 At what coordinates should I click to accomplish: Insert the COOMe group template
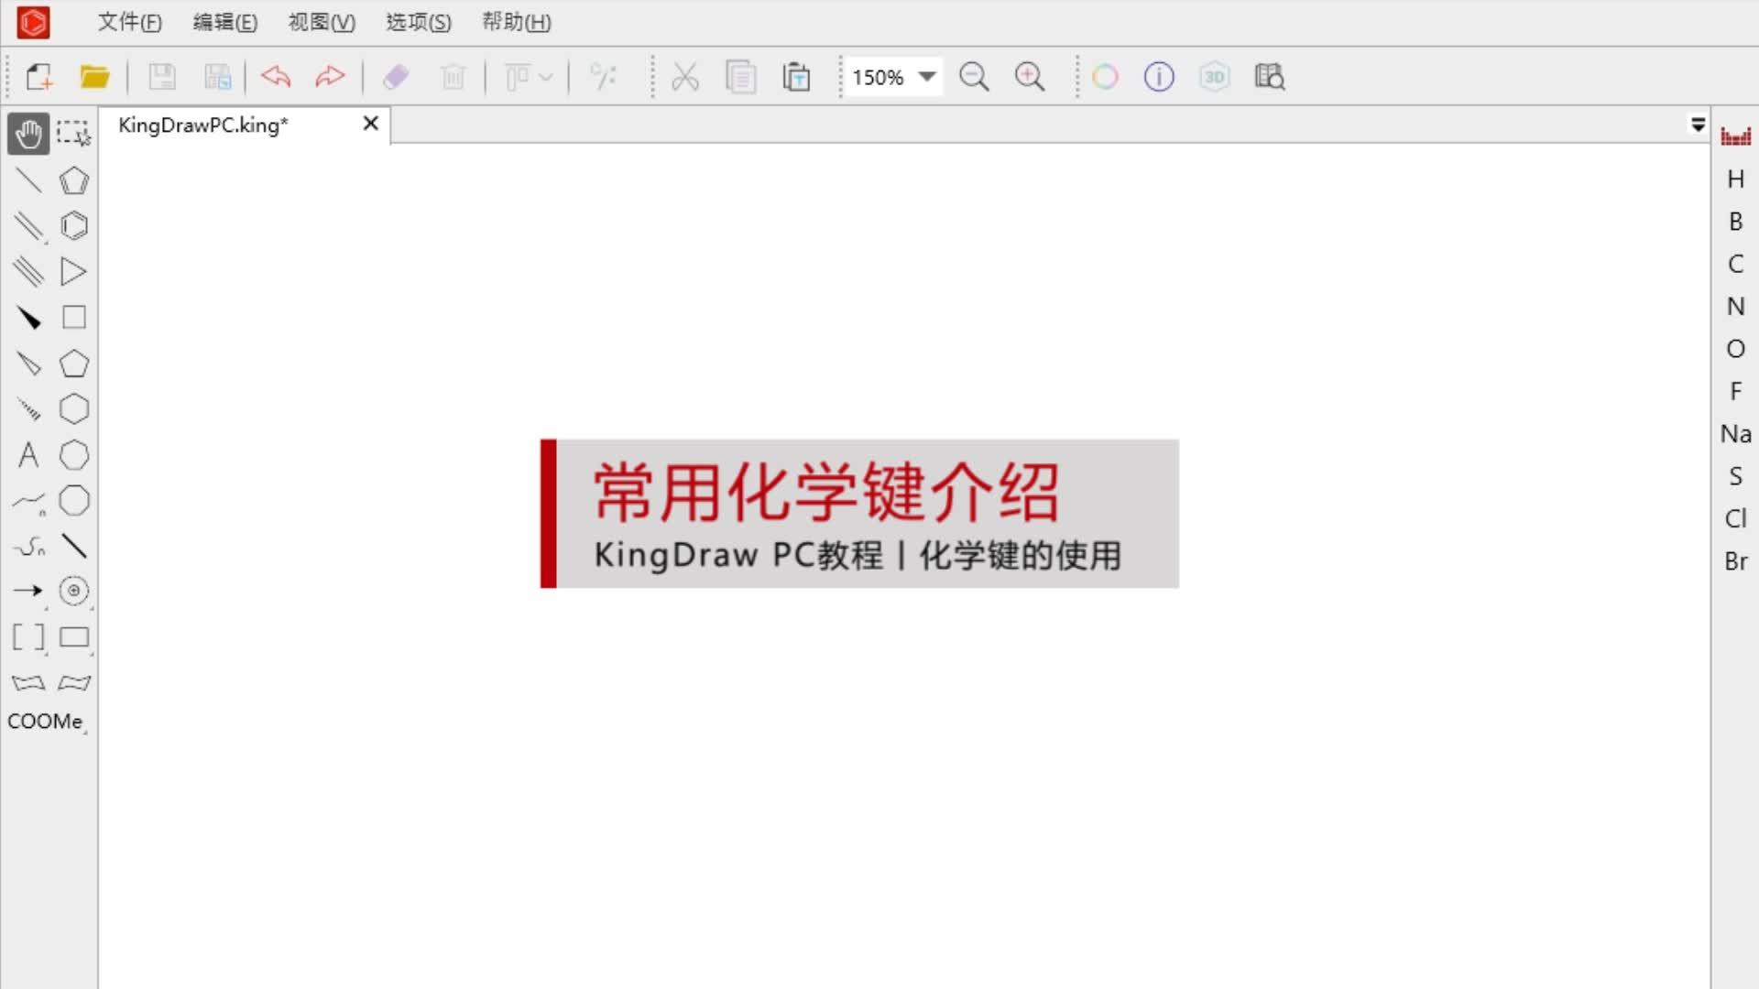(x=45, y=722)
